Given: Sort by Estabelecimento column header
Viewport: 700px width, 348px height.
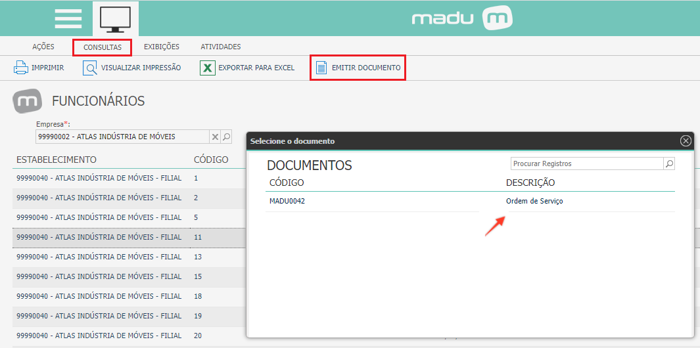Looking at the screenshot, I should pos(57,160).
